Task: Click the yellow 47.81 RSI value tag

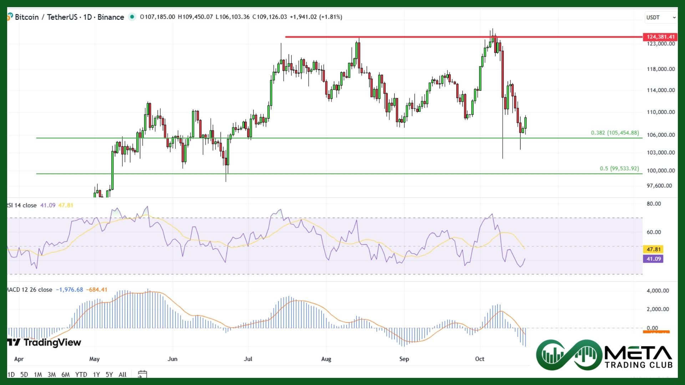Action: 653,250
